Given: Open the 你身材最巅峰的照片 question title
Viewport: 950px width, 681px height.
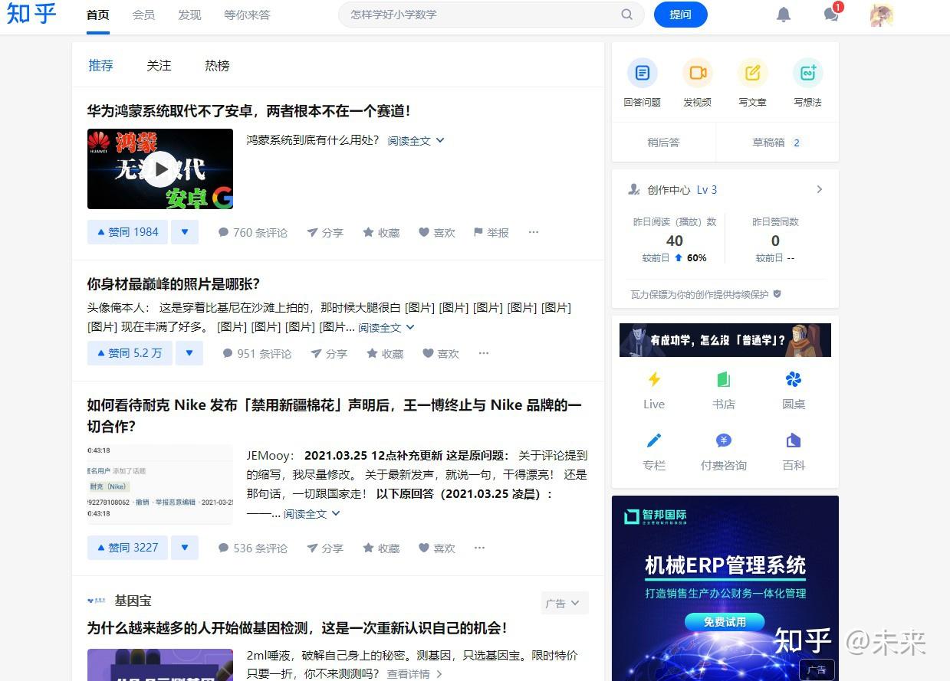Looking at the screenshot, I should (x=174, y=284).
